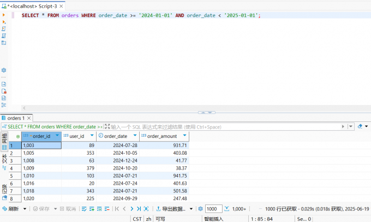
Task: Select the Script-3 editor tab
Action: coord(32,6)
